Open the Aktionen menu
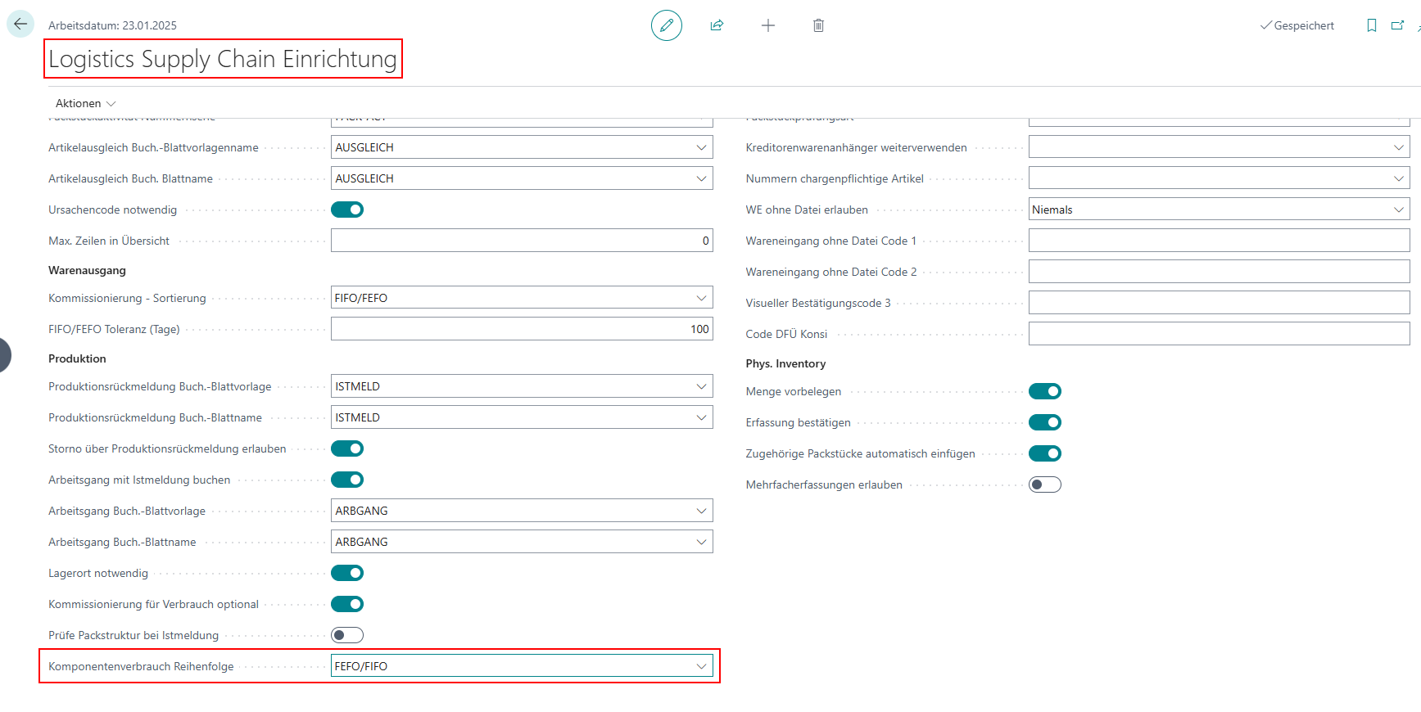 (x=85, y=103)
